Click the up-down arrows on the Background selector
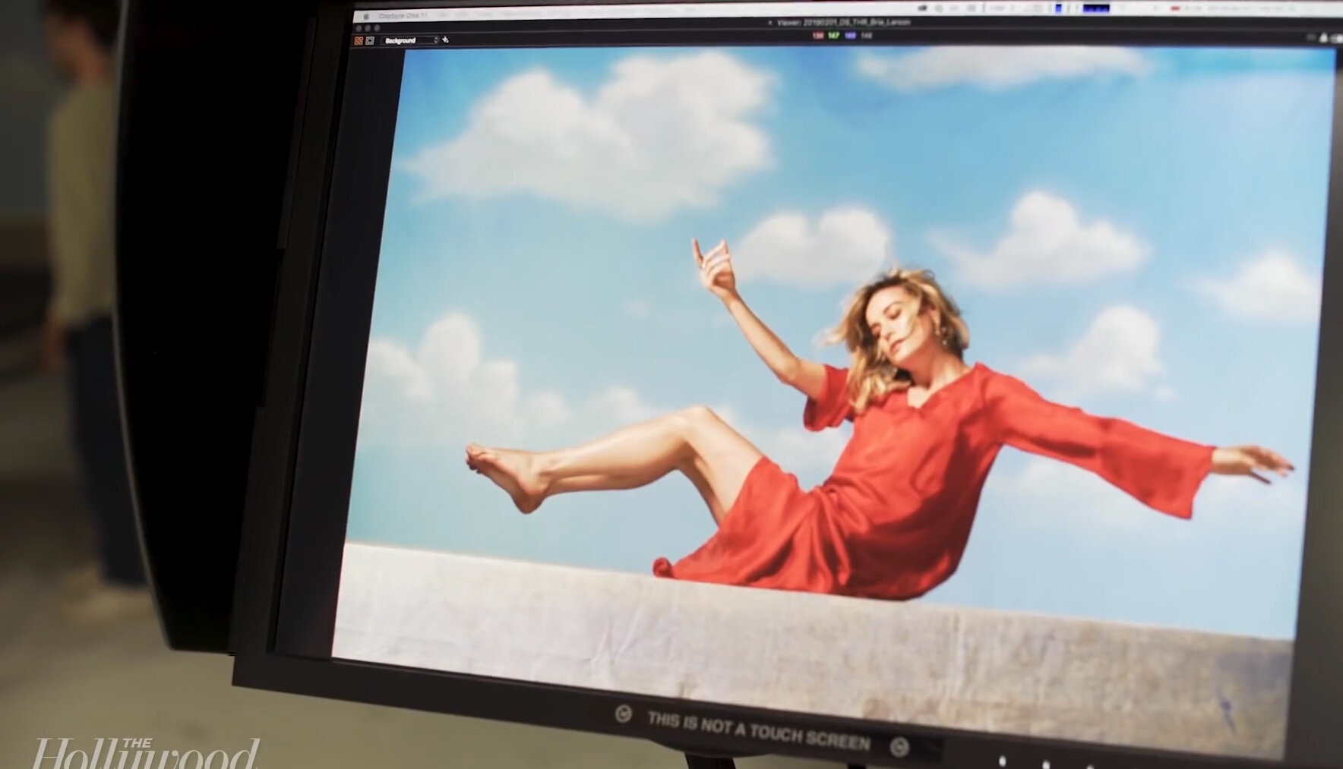 435,40
